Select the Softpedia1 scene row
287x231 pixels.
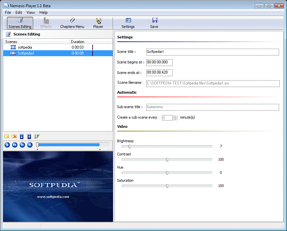tap(58, 53)
